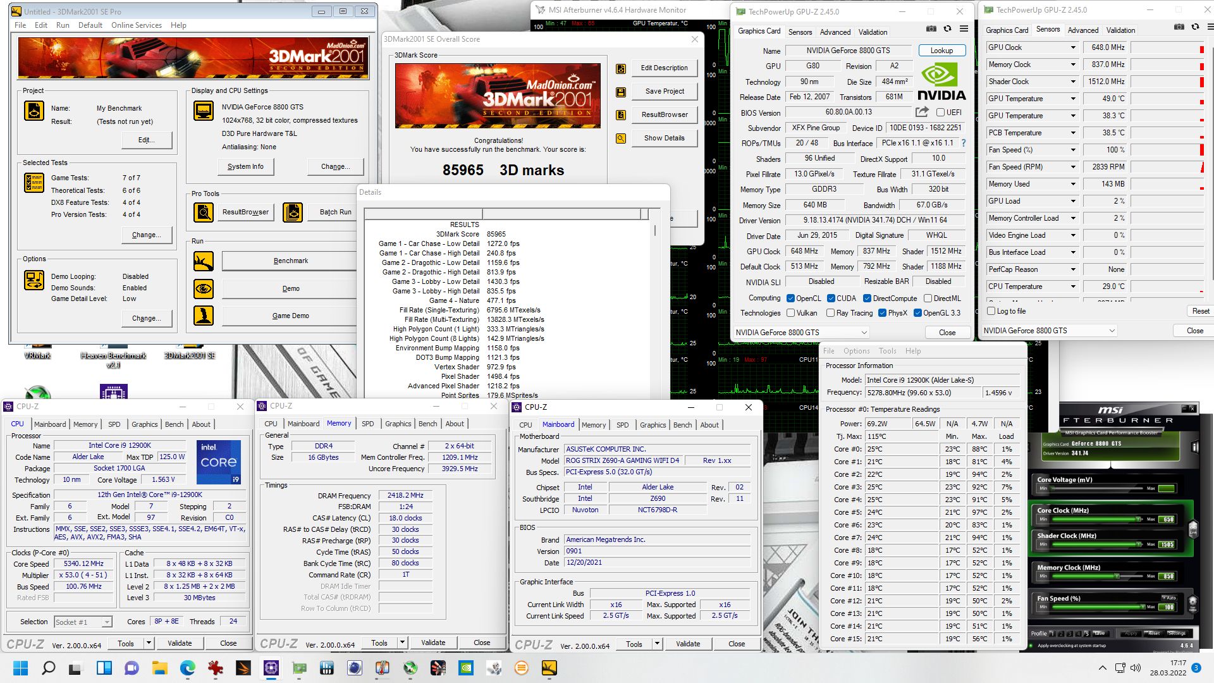Take a GPU-Z screenshot with the camera icon
1214x683 pixels.
pyautogui.click(x=931, y=29)
